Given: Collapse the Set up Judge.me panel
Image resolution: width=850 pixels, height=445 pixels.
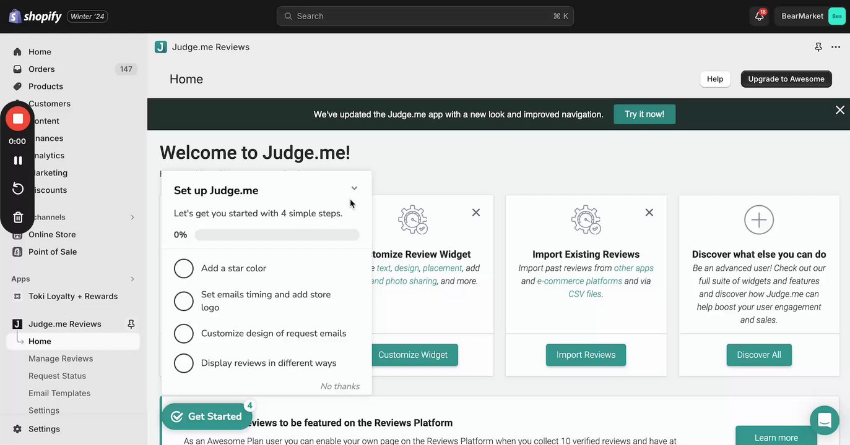Looking at the screenshot, I should point(354,189).
